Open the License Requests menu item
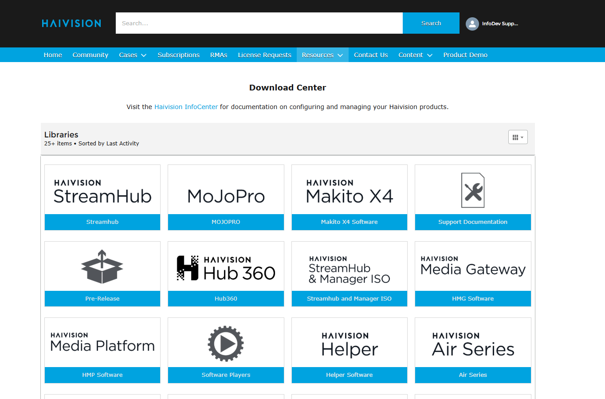Viewport: 605px width, 399px height. (264, 55)
